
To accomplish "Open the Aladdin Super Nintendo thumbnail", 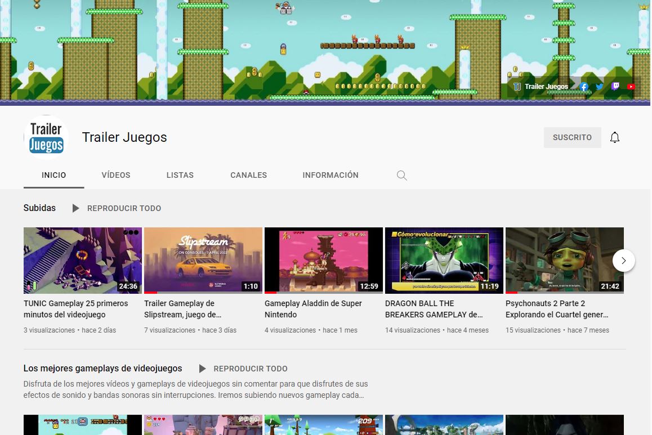I will (324, 261).
